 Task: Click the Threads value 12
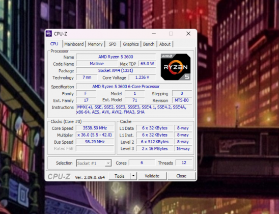[184, 163]
